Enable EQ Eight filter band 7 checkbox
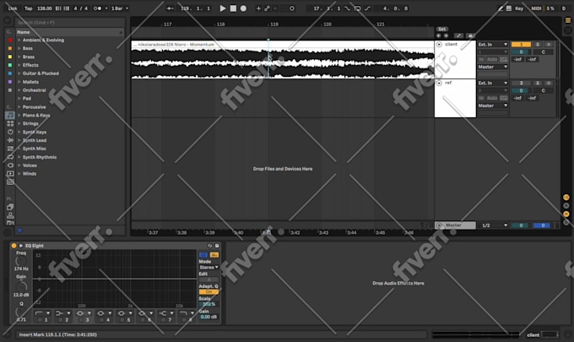This screenshot has height=342, width=574. pyautogui.click(x=163, y=320)
